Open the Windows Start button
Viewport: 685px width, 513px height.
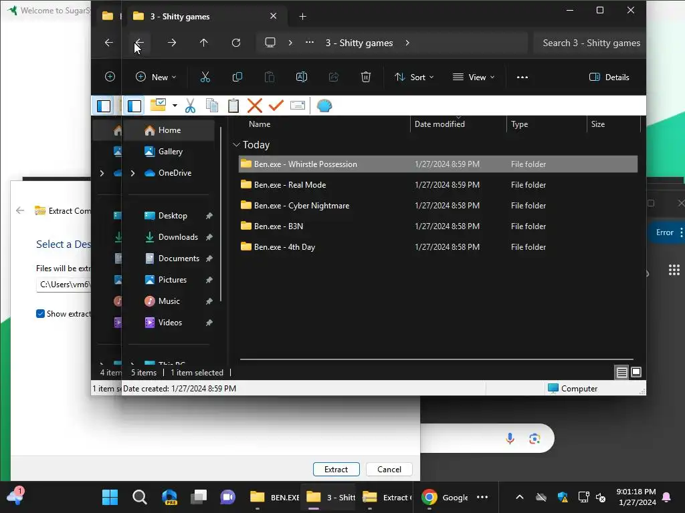pos(110,497)
